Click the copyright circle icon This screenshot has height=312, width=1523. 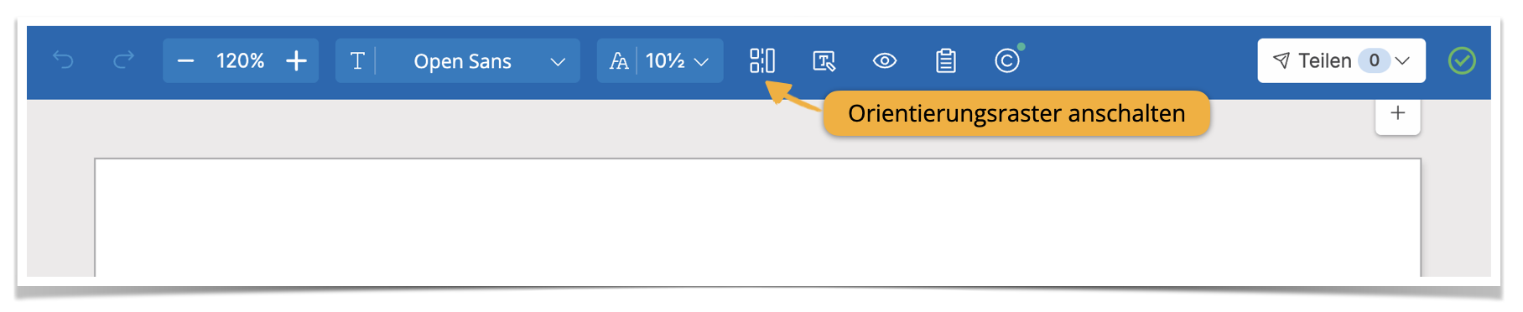1007,60
